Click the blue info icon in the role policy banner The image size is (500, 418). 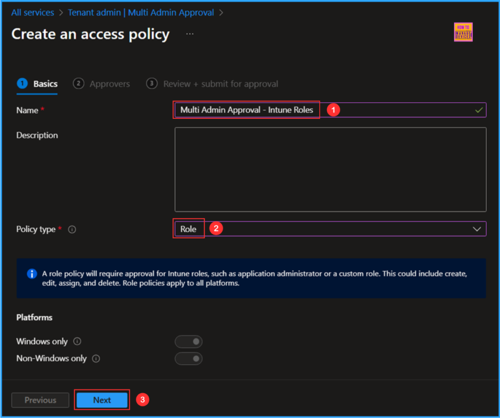click(x=32, y=274)
